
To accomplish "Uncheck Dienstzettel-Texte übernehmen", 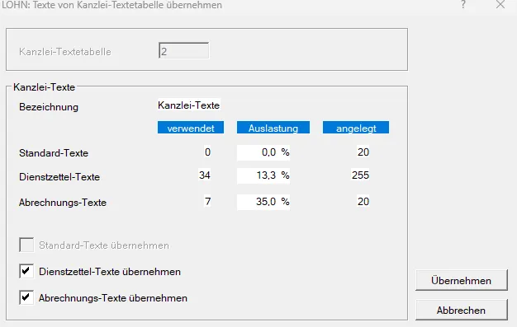I will (x=26, y=272).
